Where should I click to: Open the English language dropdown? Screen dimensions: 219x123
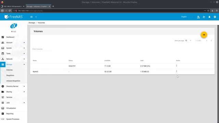tap(188, 17)
